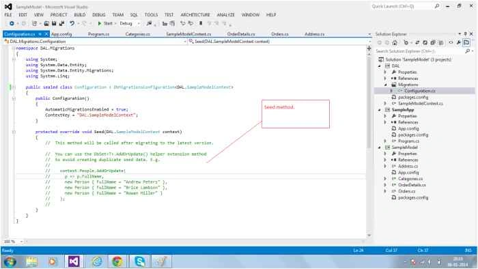Click Collapse All in Solution Explorer

point(432,42)
